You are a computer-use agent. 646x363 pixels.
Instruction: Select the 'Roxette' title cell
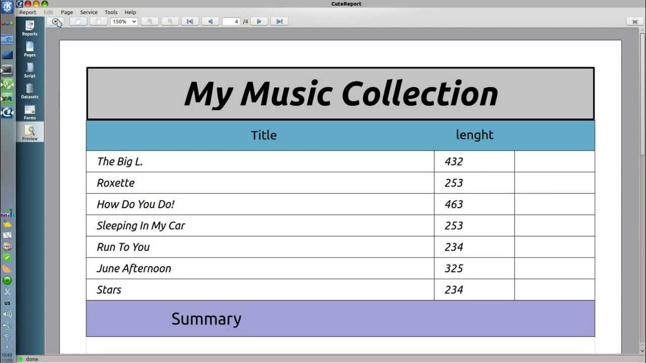click(x=260, y=183)
